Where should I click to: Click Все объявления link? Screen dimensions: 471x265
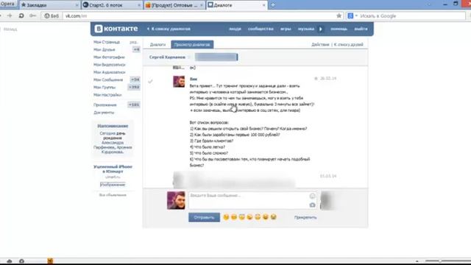113,195
